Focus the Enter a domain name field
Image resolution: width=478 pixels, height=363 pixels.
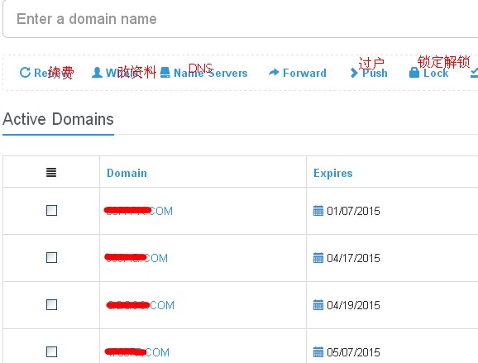coord(240,19)
